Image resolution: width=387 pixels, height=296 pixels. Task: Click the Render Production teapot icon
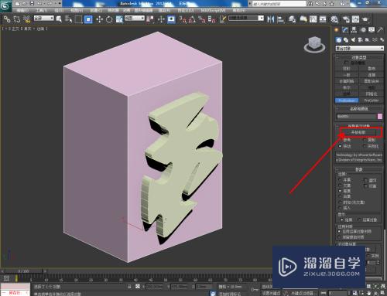(x=365, y=19)
